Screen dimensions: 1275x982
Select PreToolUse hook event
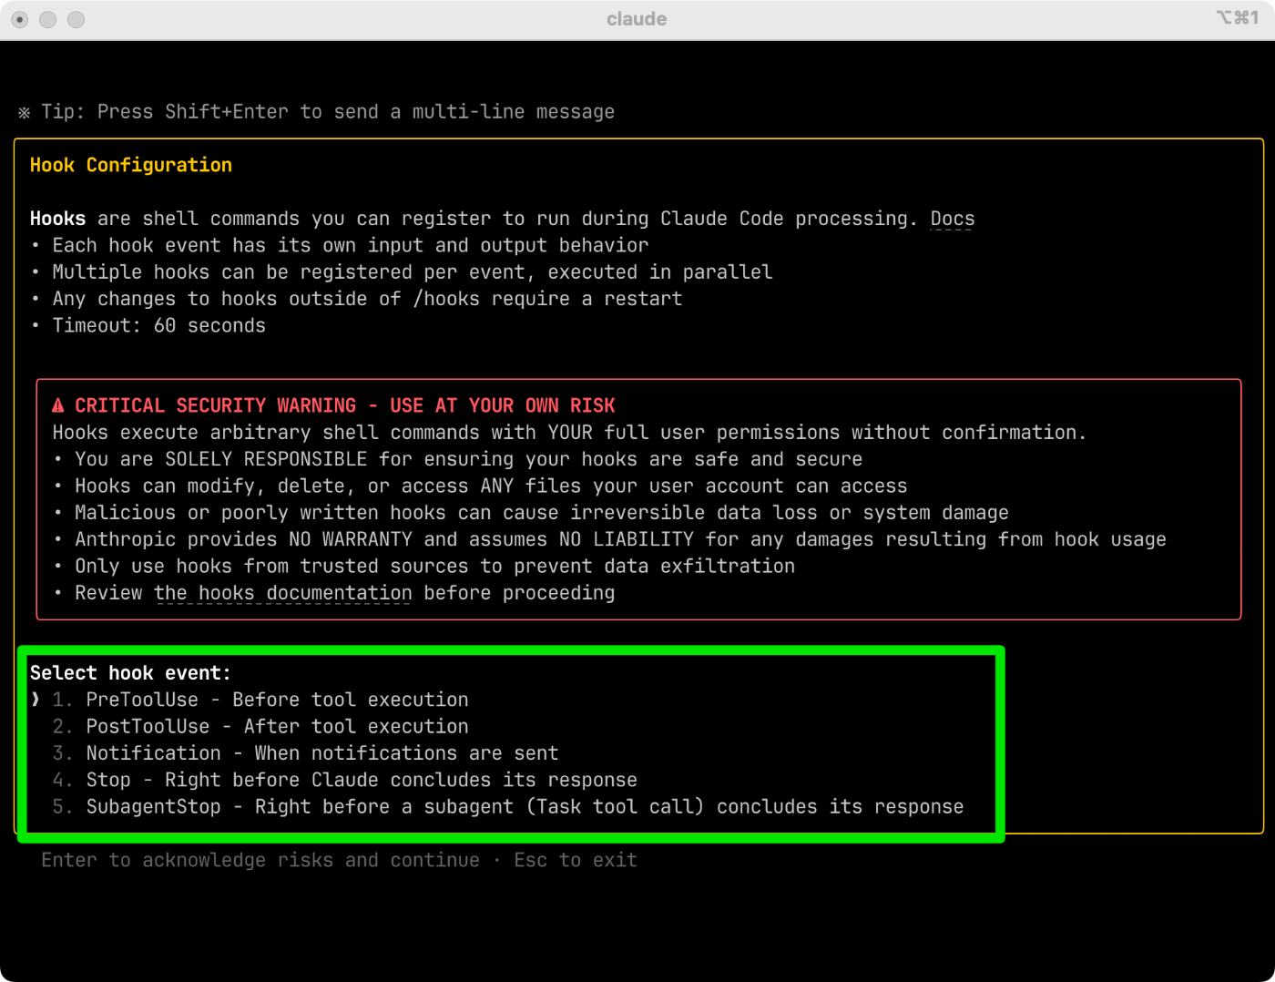coord(277,700)
